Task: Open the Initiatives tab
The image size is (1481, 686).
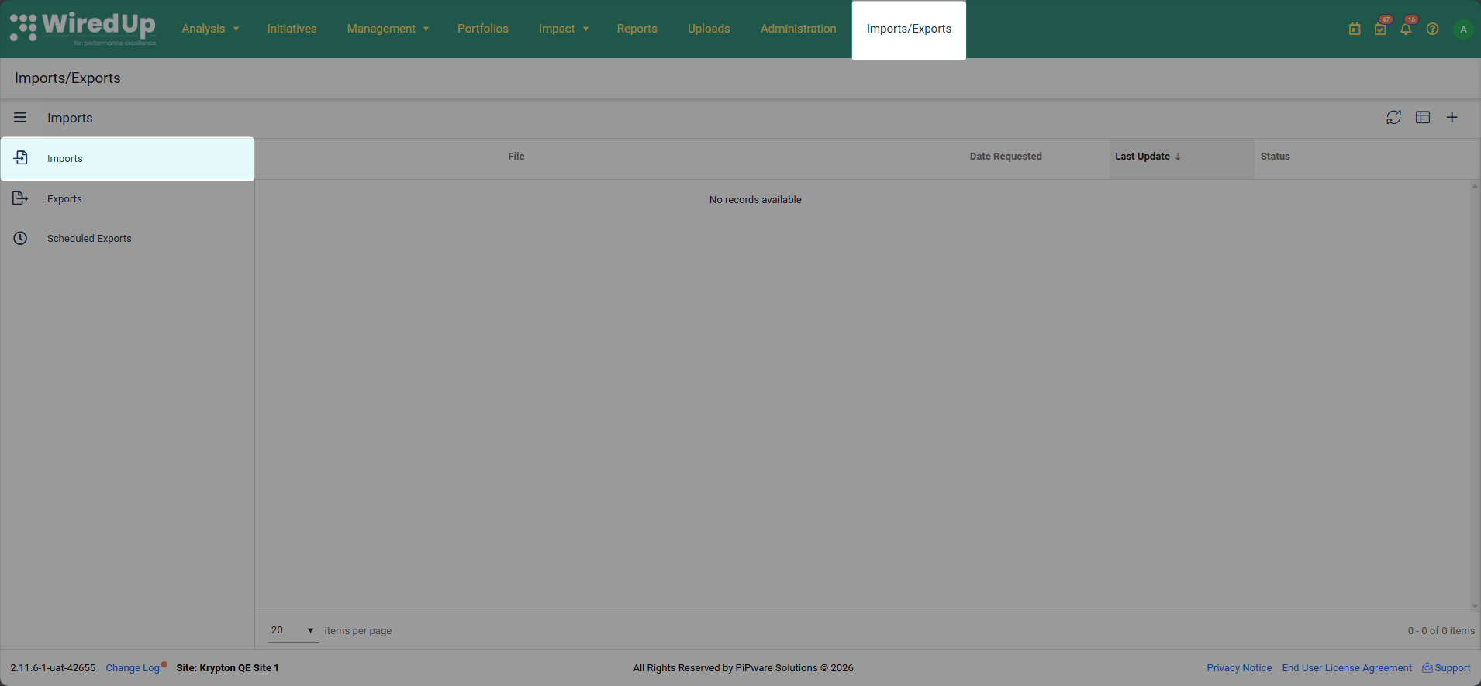Action: [x=292, y=29]
